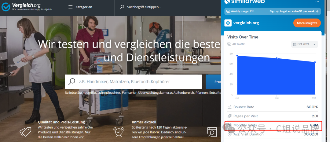Open the Kategorien hamburger menu
330x142 pixels.
[x=71, y=7]
